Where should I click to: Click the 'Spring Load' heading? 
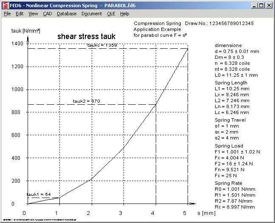pyautogui.click(x=229, y=146)
